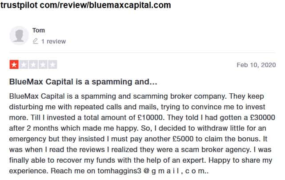Select the fifth gray star
Viewport: 285px width, 180px height.
(x=53, y=65)
